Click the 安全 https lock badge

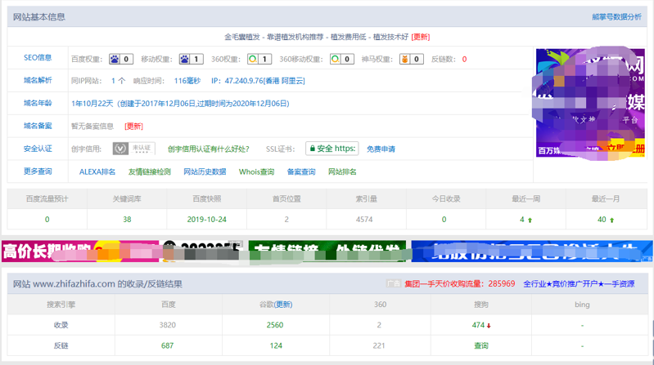point(332,149)
